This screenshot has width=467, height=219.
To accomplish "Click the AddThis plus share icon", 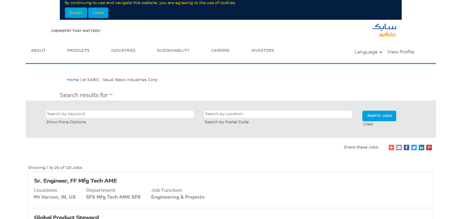I will pyautogui.click(x=391, y=147).
